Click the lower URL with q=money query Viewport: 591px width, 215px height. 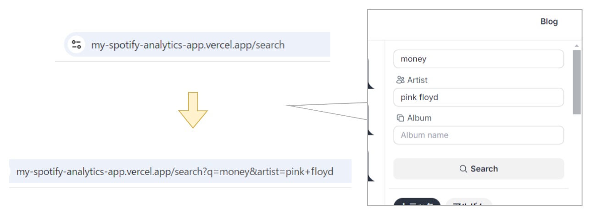[175, 172]
